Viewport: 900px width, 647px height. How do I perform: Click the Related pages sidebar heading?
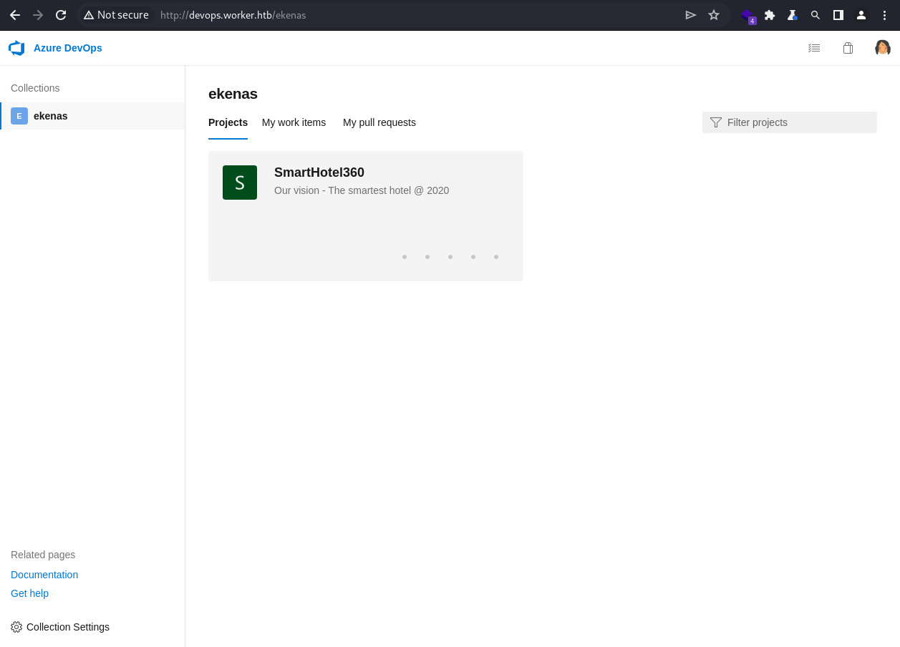43,555
